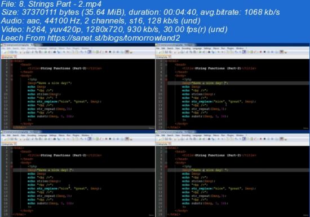Click Find and Replace icon in top-right frame
This screenshot has width=310, height=217.
[x=213, y=52]
